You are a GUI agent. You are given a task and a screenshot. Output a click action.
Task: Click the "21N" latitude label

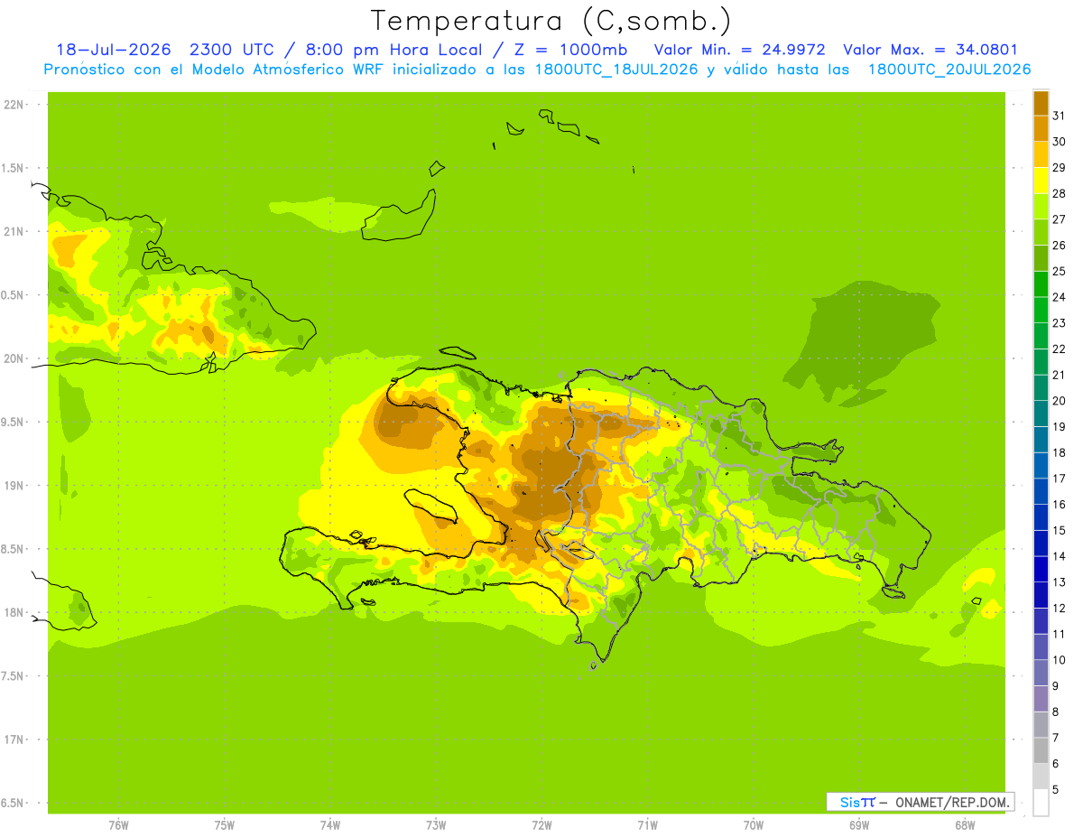14,232
